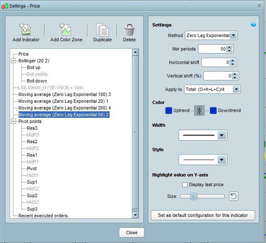Click the Nbr periods input field

pos(212,49)
